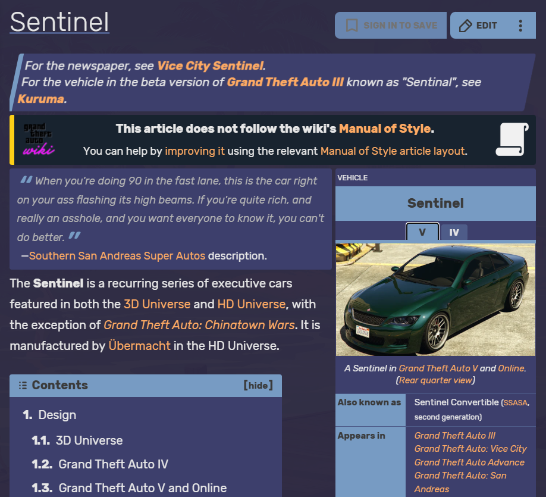The image size is (546, 497).
Task: Open Manual of Style article layout link
Action: coord(393,151)
